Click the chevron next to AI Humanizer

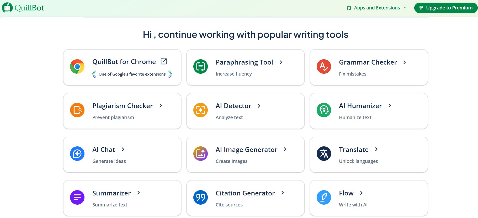click(x=390, y=106)
